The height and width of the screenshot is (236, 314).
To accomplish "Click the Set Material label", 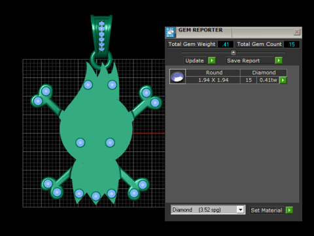I will point(266,210).
